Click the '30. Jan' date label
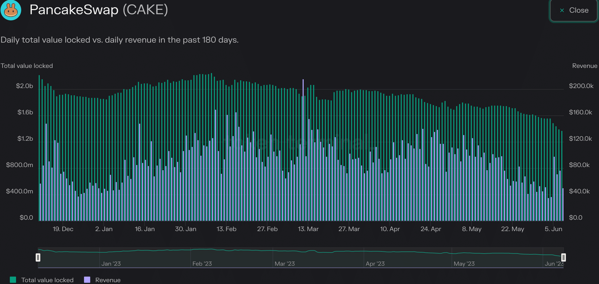 pos(185,229)
